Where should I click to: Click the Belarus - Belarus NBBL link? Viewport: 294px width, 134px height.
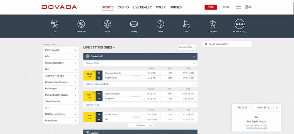point(97,84)
